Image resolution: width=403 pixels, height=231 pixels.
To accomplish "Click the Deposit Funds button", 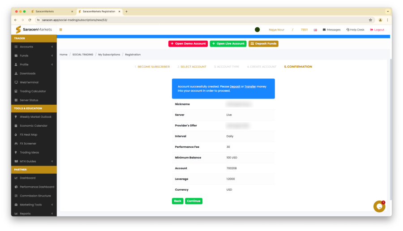I will (263, 44).
